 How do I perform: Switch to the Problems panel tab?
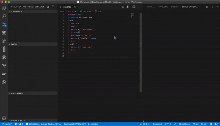point(163,7)
